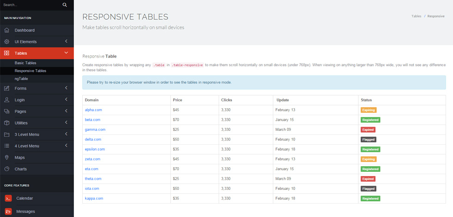Open the kappa.com domain link
453x217 pixels.
(x=94, y=198)
